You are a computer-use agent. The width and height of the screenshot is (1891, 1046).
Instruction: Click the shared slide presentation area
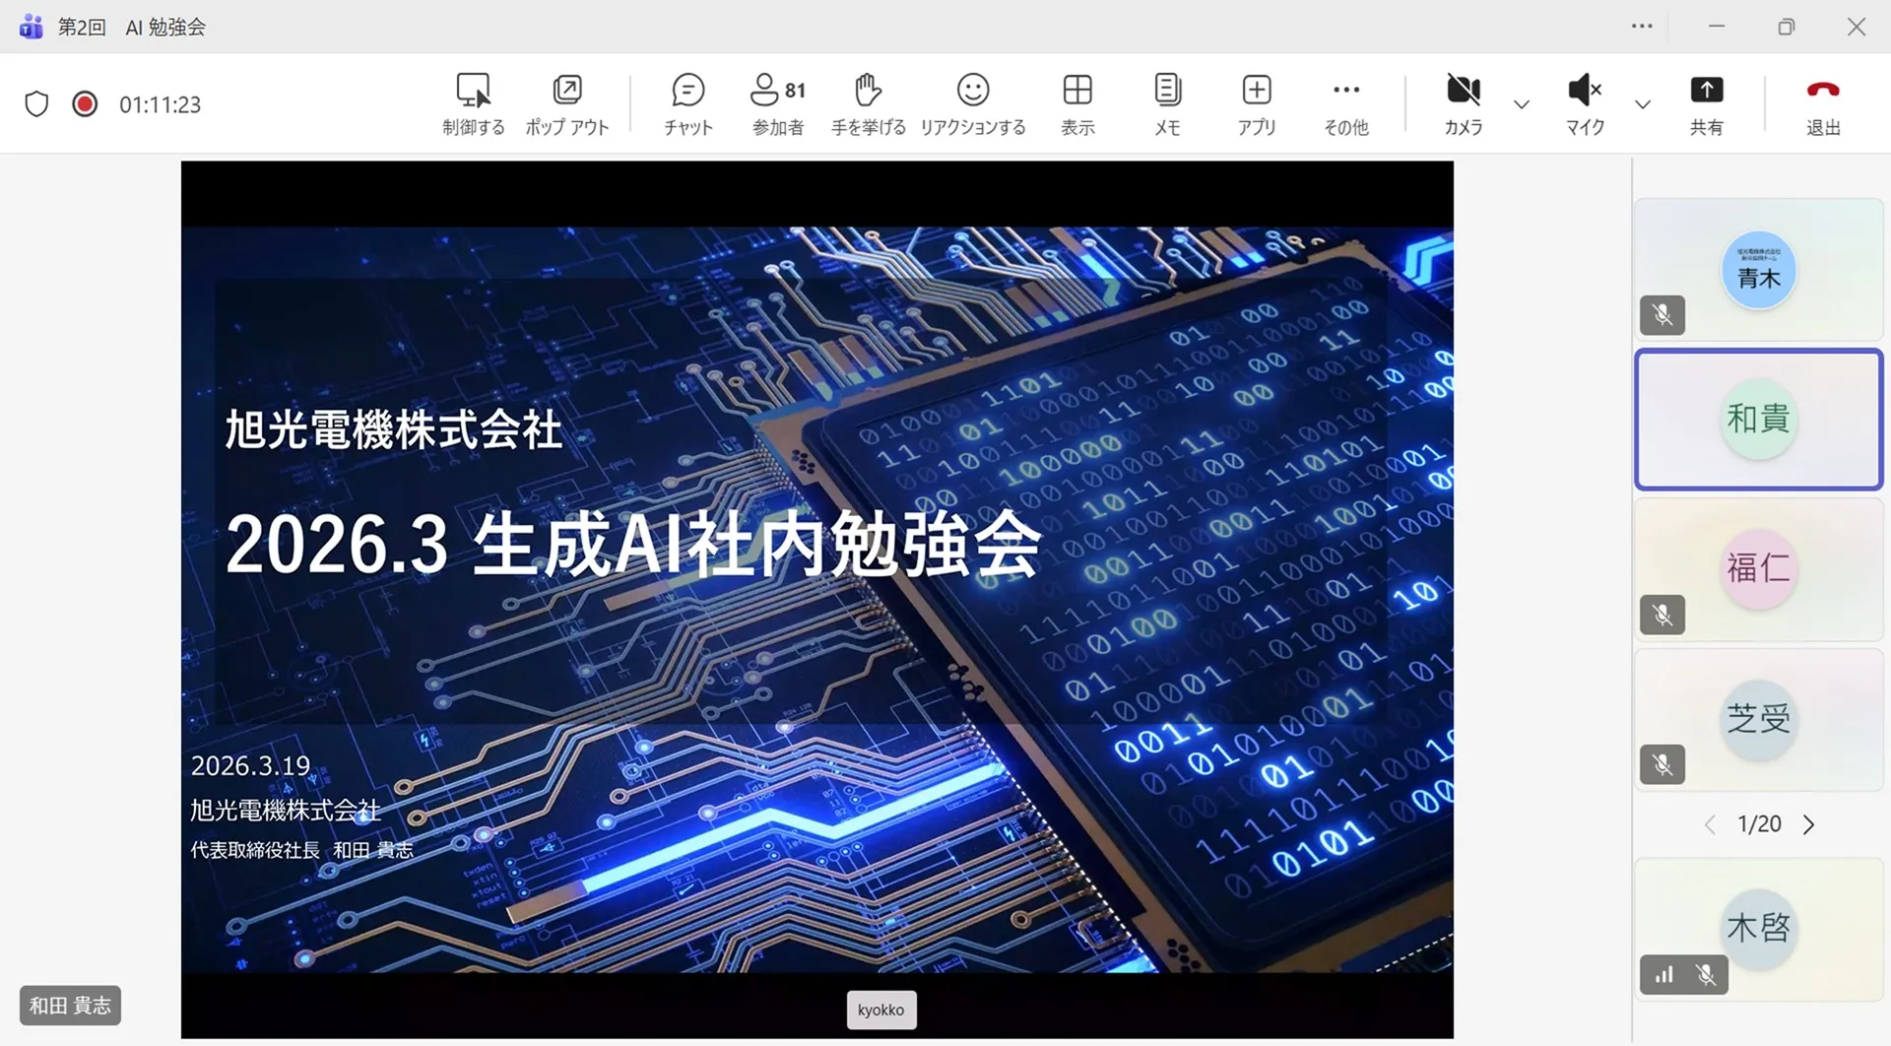coord(817,600)
